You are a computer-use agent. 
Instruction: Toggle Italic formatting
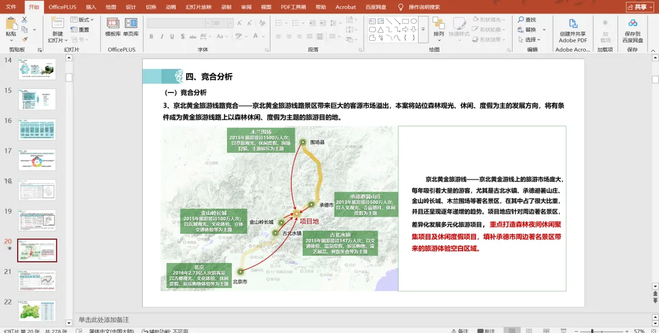[161, 37]
